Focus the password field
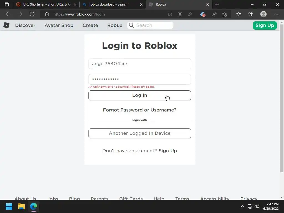The image size is (284, 213). [140, 79]
